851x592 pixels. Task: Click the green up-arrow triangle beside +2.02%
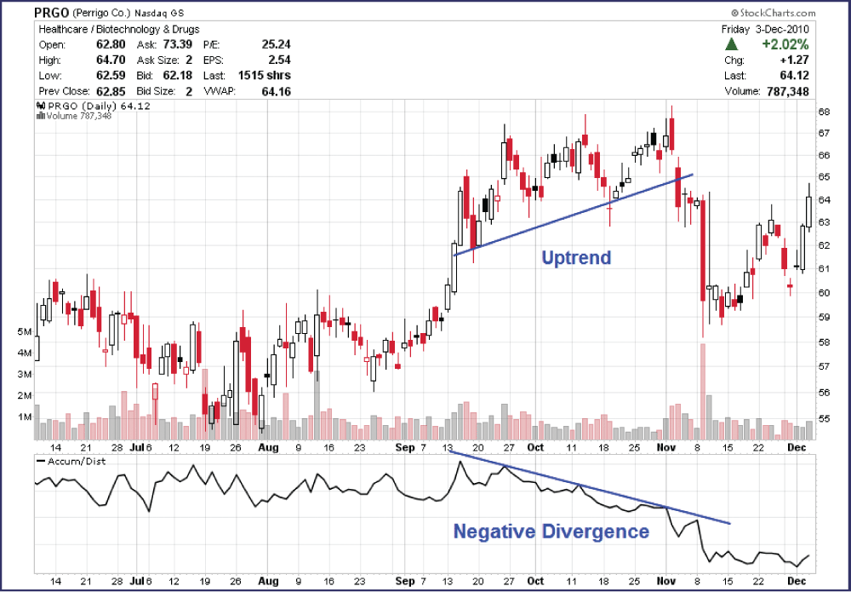pos(731,43)
